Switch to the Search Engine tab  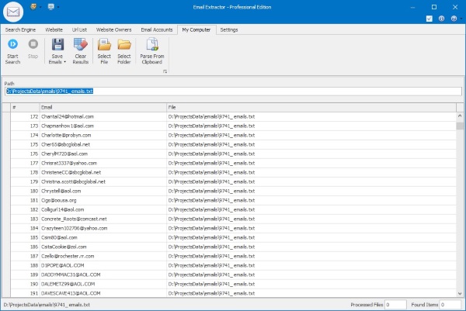click(x=21, y=29)
